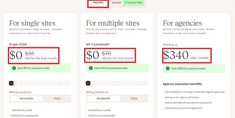This screenshot has width=235, height=118.
Task: Click second dot on multiple sites slider
Action: point(111,83)
